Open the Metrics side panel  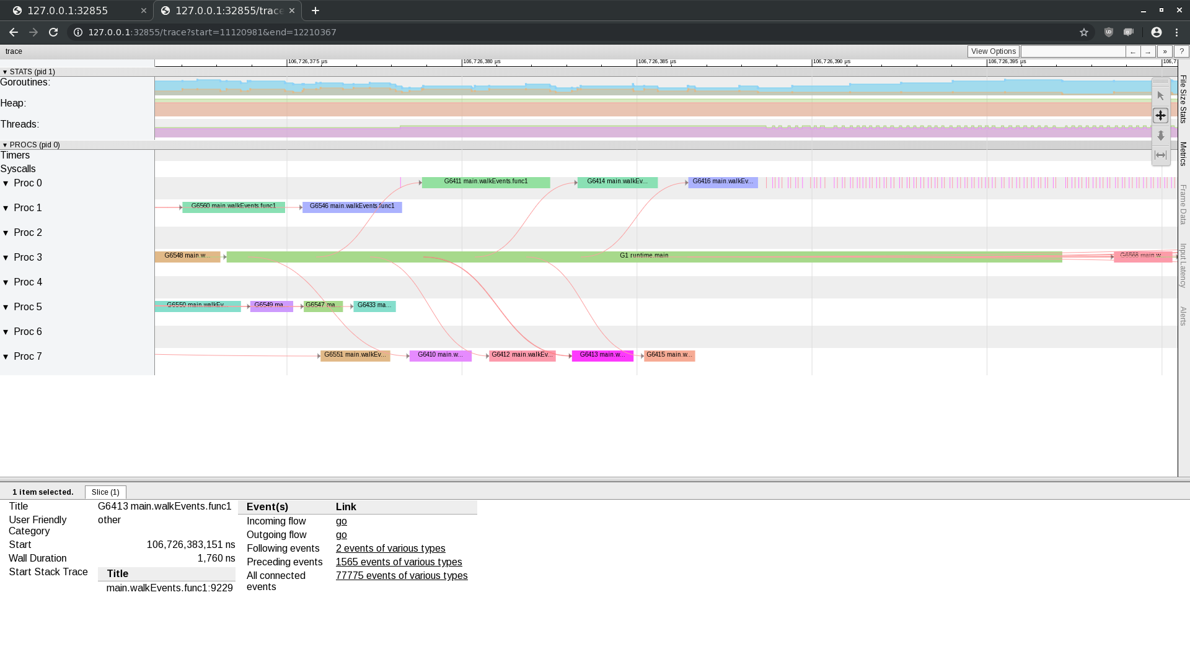(1183, 154)
